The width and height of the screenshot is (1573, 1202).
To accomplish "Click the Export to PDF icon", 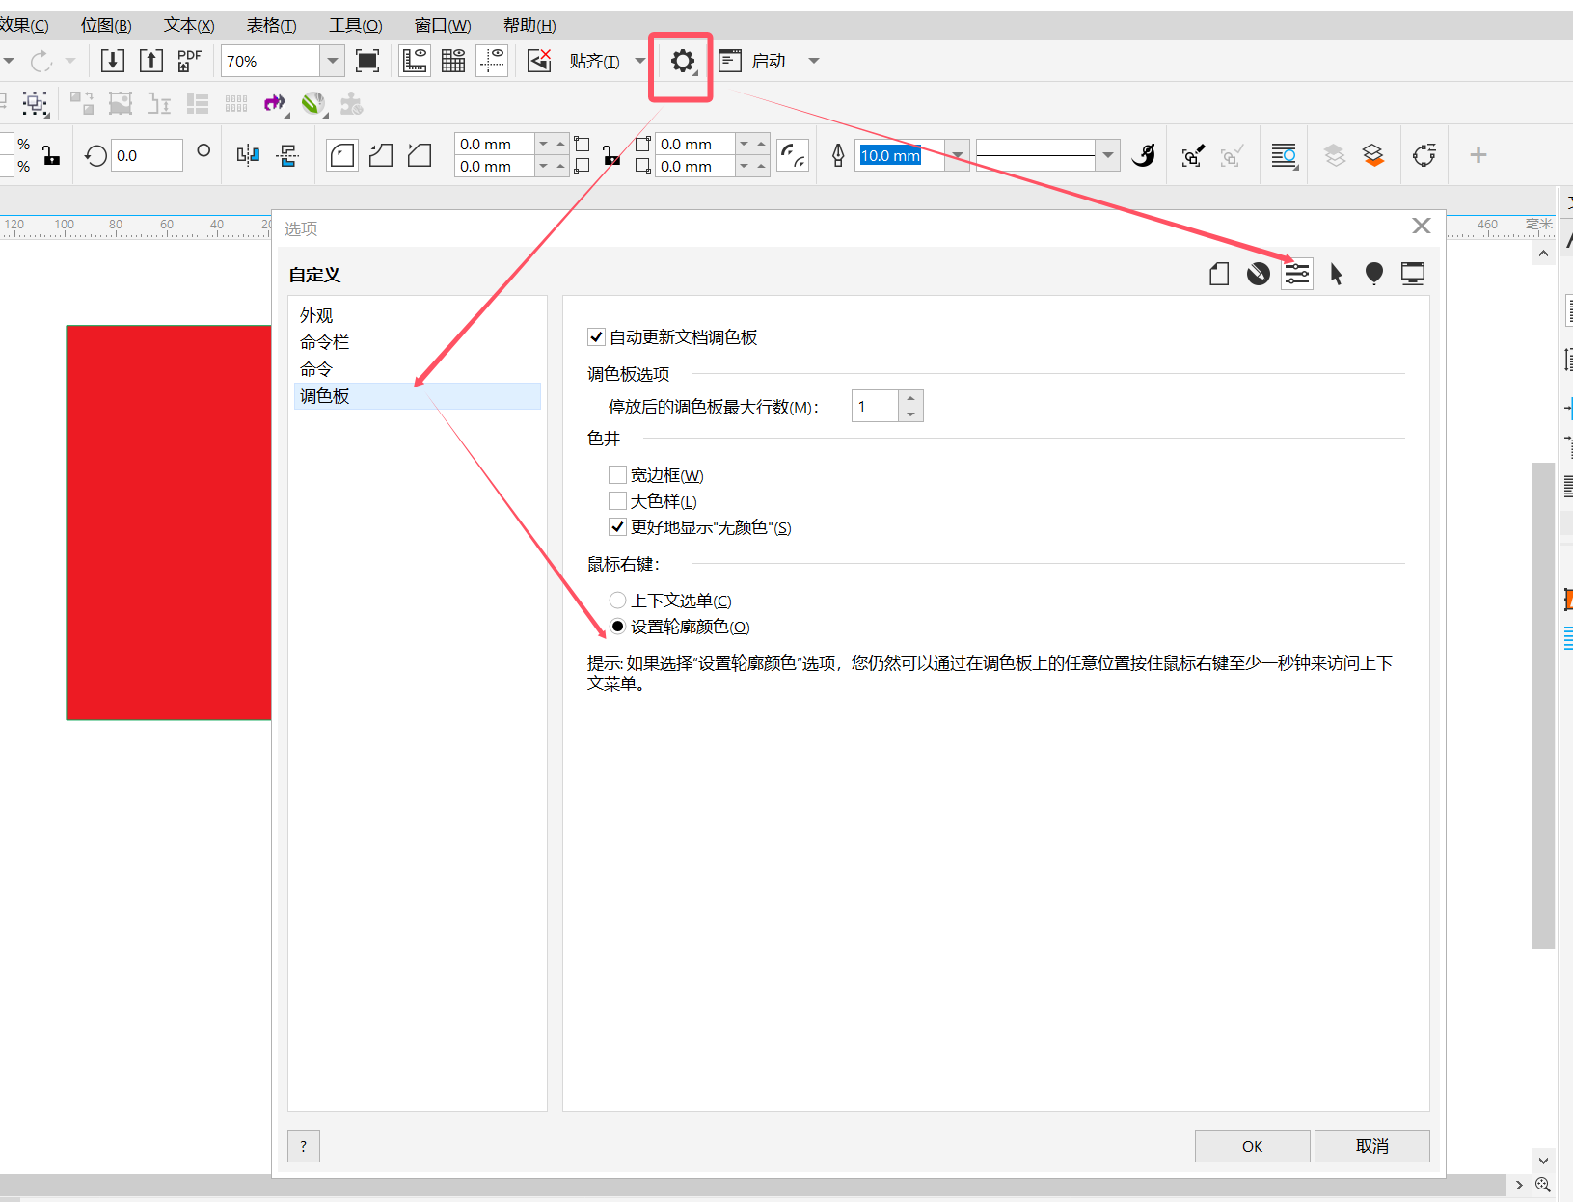I will pyautogui.click(x=189, y=61).
